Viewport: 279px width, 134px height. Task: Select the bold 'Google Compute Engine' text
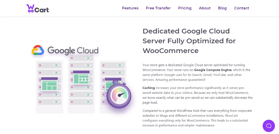pos(213,70)
